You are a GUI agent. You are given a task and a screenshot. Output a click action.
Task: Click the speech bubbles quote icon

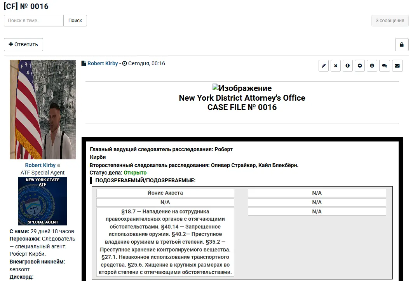click(384, 66)
